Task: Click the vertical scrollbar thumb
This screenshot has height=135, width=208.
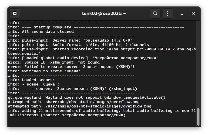Action: [198, 117]
